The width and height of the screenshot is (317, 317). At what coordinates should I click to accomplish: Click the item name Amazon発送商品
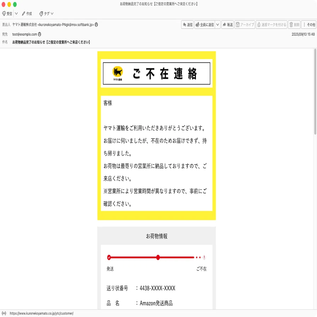[x=156, y=303]
